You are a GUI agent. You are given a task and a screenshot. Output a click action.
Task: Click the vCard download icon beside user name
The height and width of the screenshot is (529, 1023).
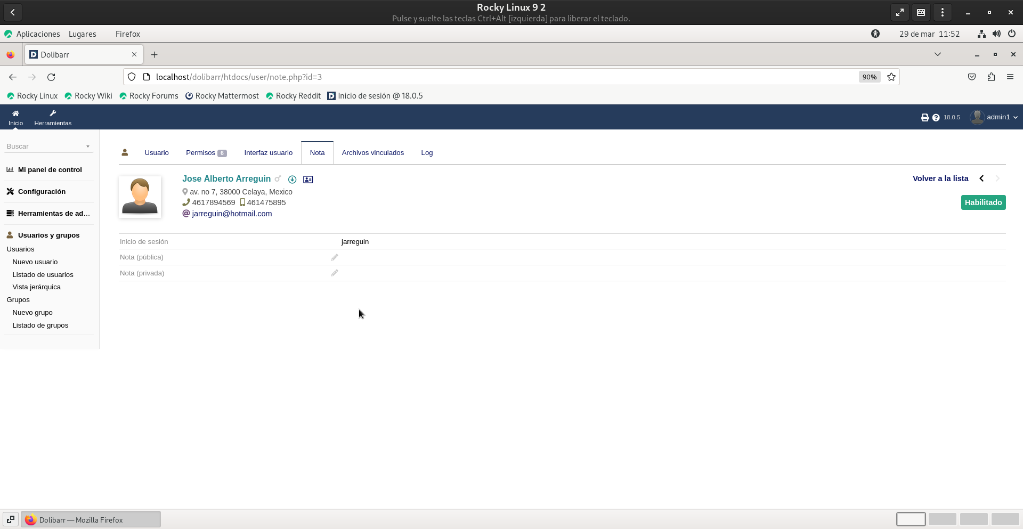pyautogui.click(x=292, y=180)
